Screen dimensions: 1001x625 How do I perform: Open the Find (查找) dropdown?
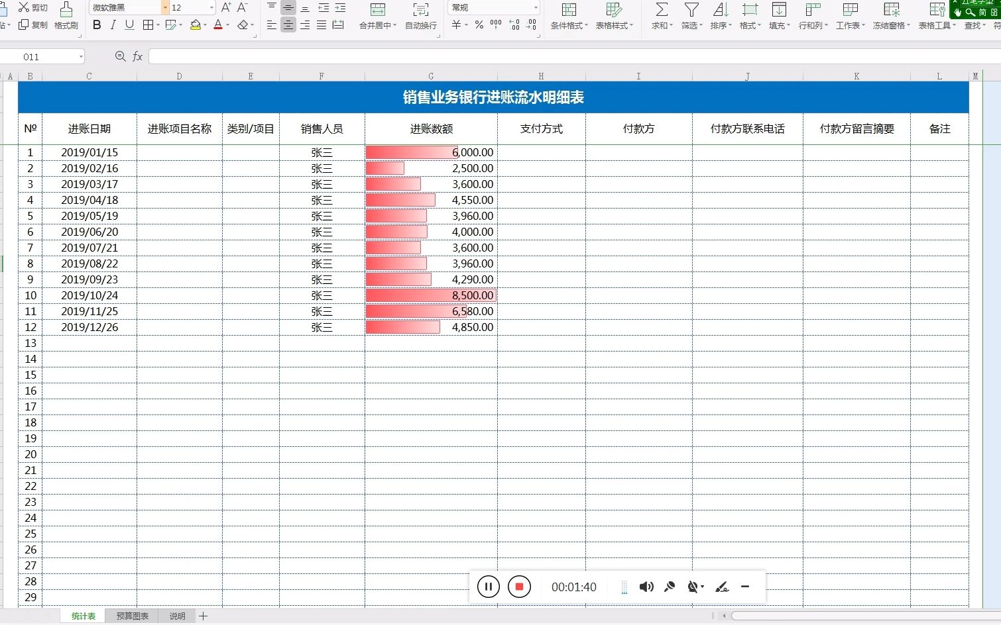(974, 25)
